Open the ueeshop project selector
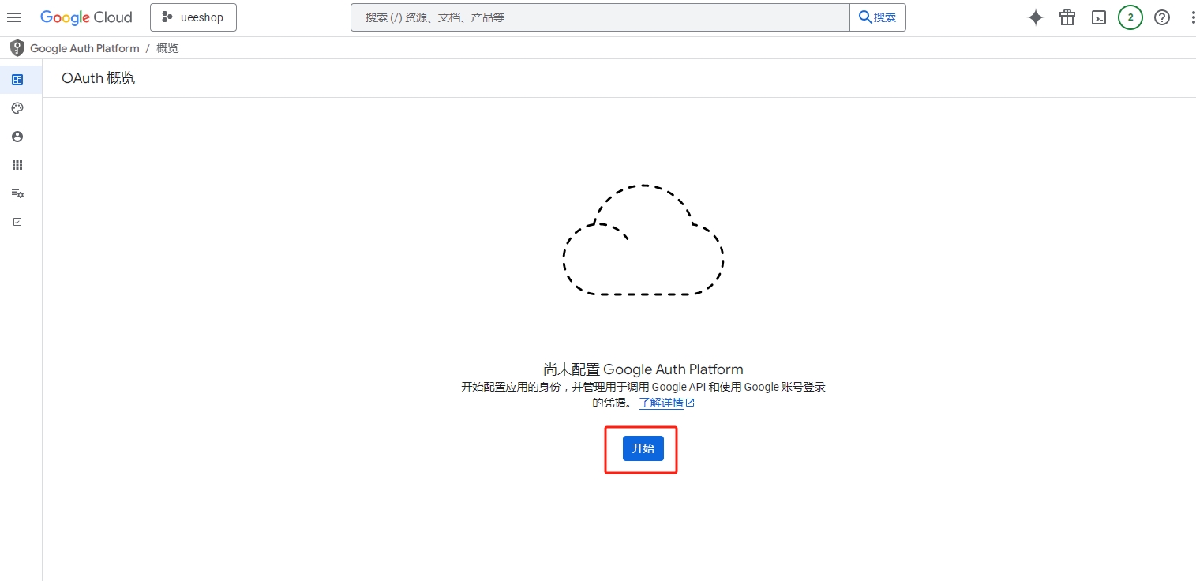This screenshot has height=581, width=1196. (193, 17)
